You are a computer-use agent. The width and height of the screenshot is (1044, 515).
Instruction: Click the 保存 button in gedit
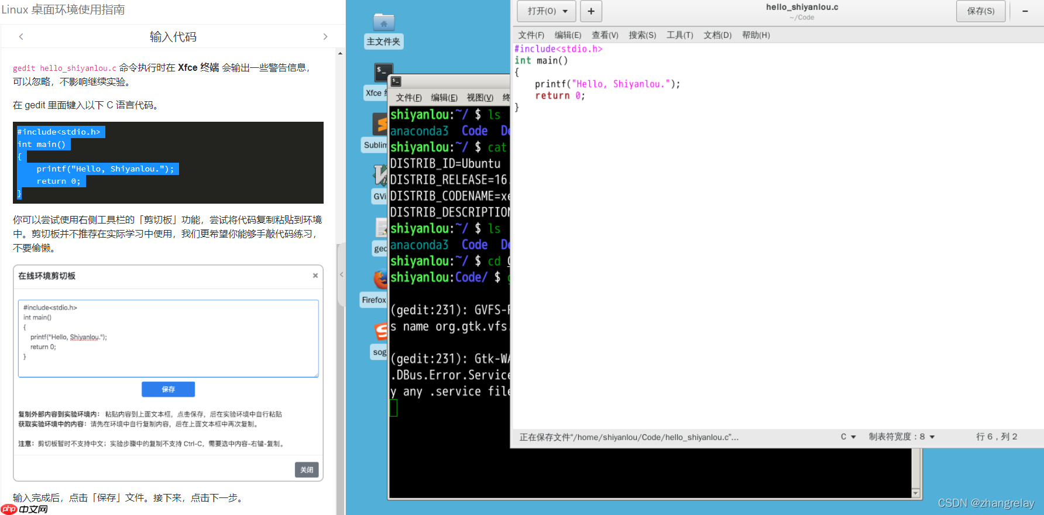[980, 11]
